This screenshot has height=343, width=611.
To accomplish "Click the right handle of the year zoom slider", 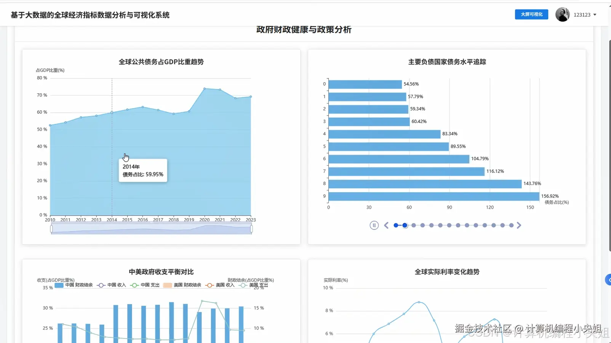I will point(251,229).
